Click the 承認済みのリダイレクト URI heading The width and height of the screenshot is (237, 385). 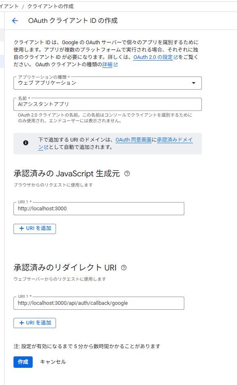tap(65, 268)
